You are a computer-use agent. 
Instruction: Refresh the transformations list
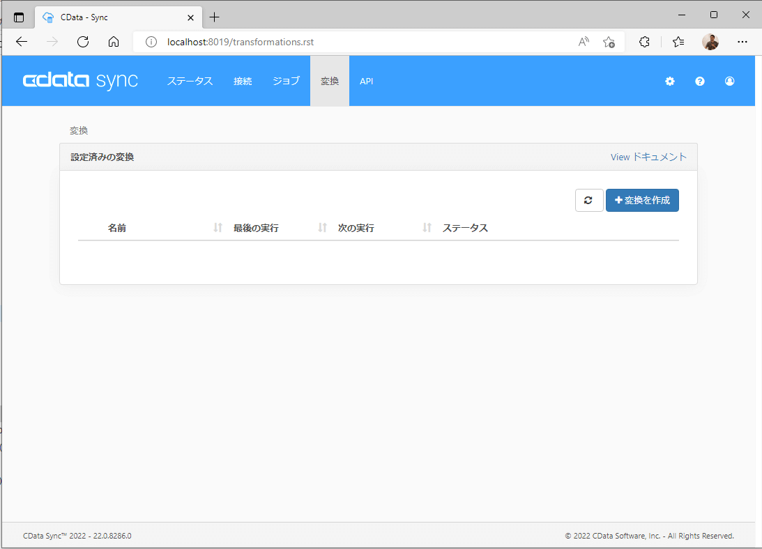point(589,200)
